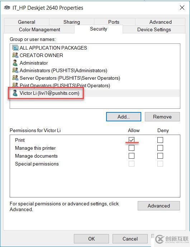Screen dimensions: 190x247
Task: Select the CREATOR OWNER group icon
Action: point(15,55)
